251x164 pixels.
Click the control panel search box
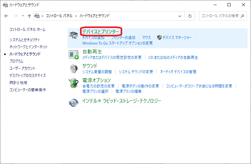[220, 16]
